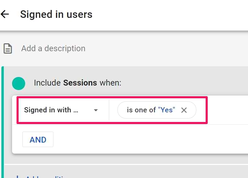Click the teal circle segment indicator
Image resolution: width=248 pixels, height=178 pixels.
click(x=18, y=83)
